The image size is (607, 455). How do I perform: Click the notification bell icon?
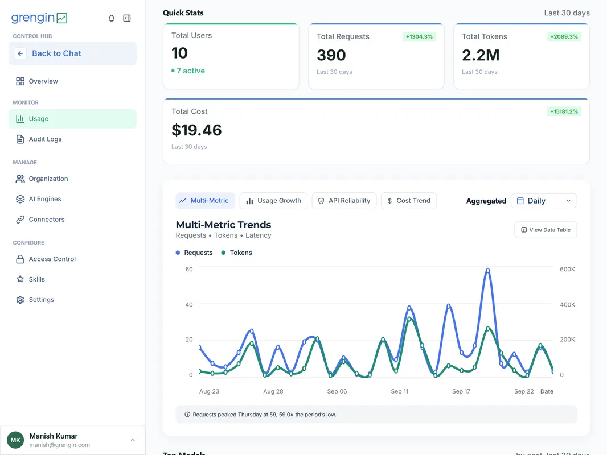click(112, 18)
